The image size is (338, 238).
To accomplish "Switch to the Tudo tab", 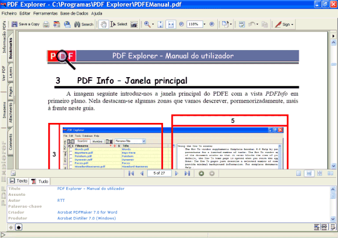I will pos(40,181).
